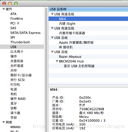
Task: Click the speed value 最大 480 Mb/秒
Action: click(92, 113)
